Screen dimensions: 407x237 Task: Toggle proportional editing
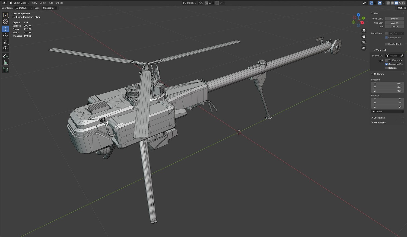click(x=217, y=3)
